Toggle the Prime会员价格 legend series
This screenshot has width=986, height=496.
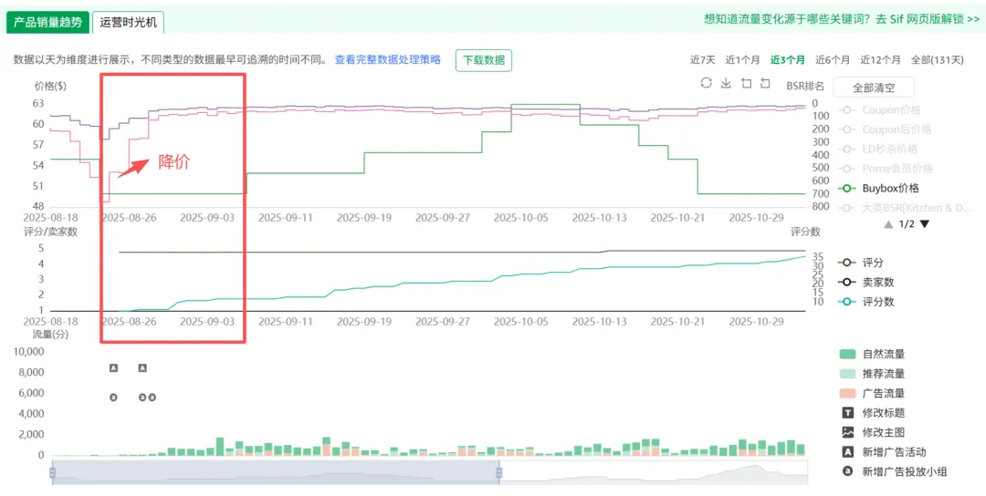886,169
